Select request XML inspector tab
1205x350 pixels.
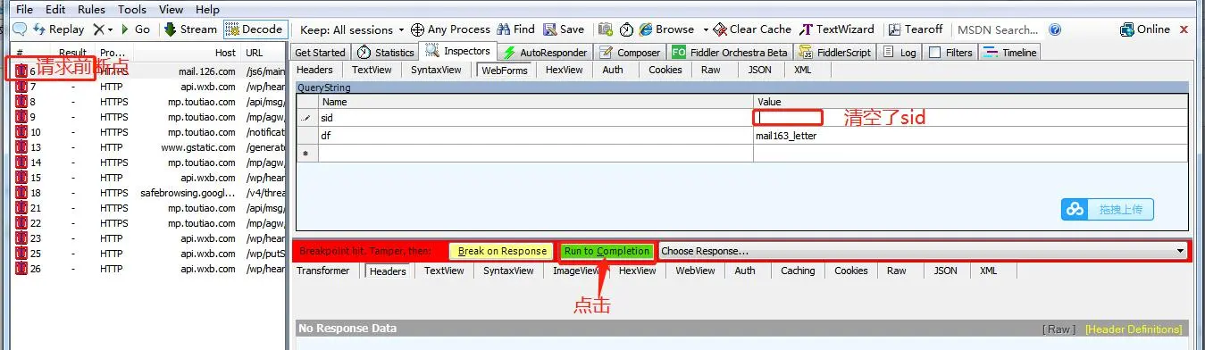coord(803,70)
